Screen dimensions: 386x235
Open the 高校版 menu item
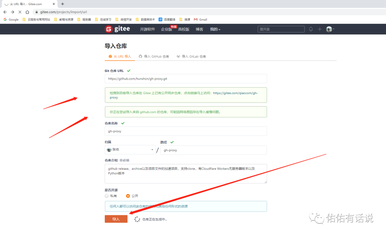[184, 29]
